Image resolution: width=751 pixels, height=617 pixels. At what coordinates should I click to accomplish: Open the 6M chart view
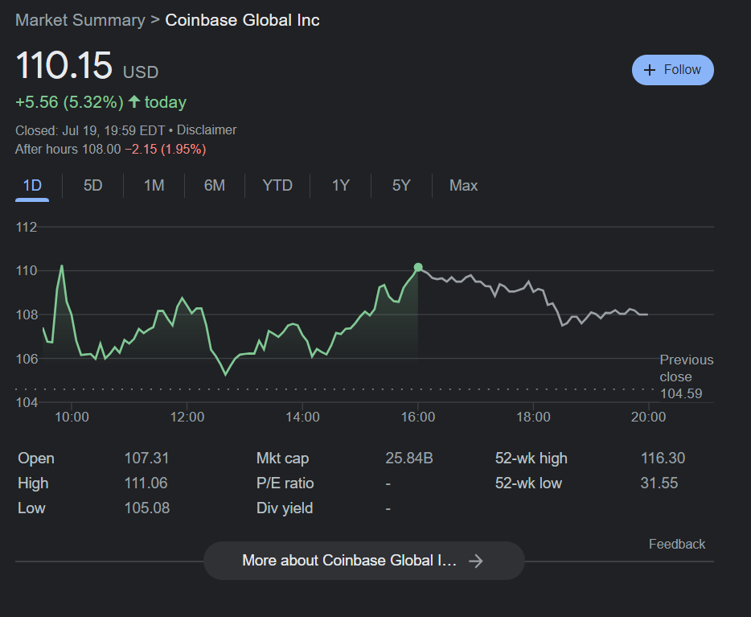tap(215, 186)
